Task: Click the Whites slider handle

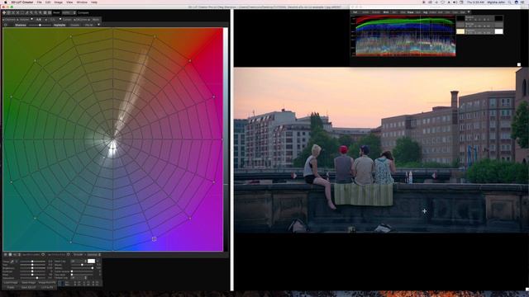Action: (x=93, y=268)
